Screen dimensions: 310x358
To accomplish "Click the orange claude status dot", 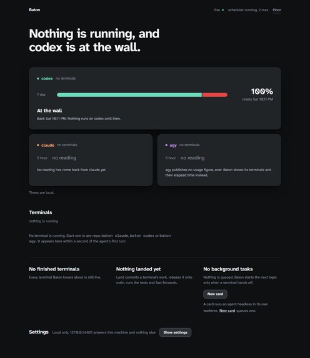I will pos(38,145).
